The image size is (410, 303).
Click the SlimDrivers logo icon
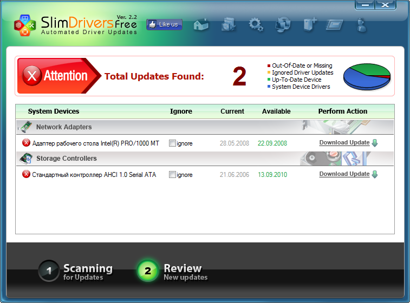point(25,25)
